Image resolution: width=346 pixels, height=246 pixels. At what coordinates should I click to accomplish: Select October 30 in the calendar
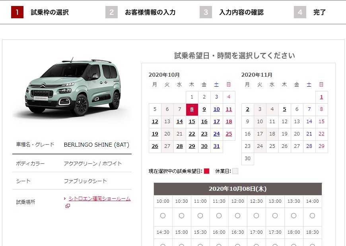[x=204, y=146]
